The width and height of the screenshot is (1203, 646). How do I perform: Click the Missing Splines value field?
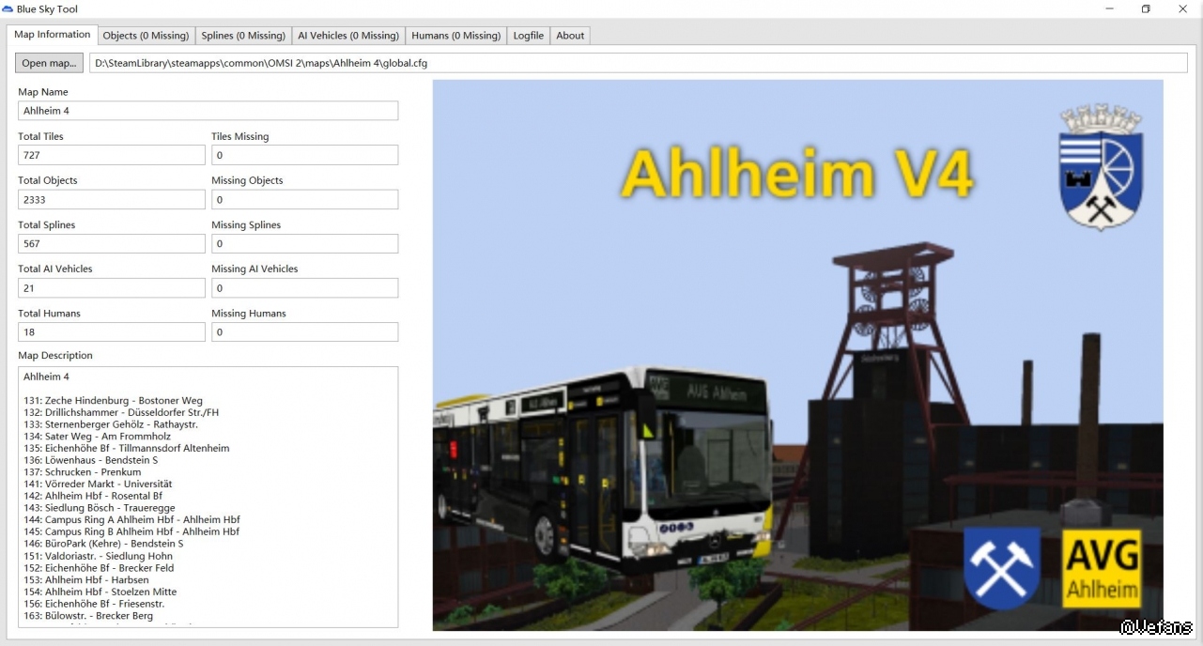(x=304, y=244)
